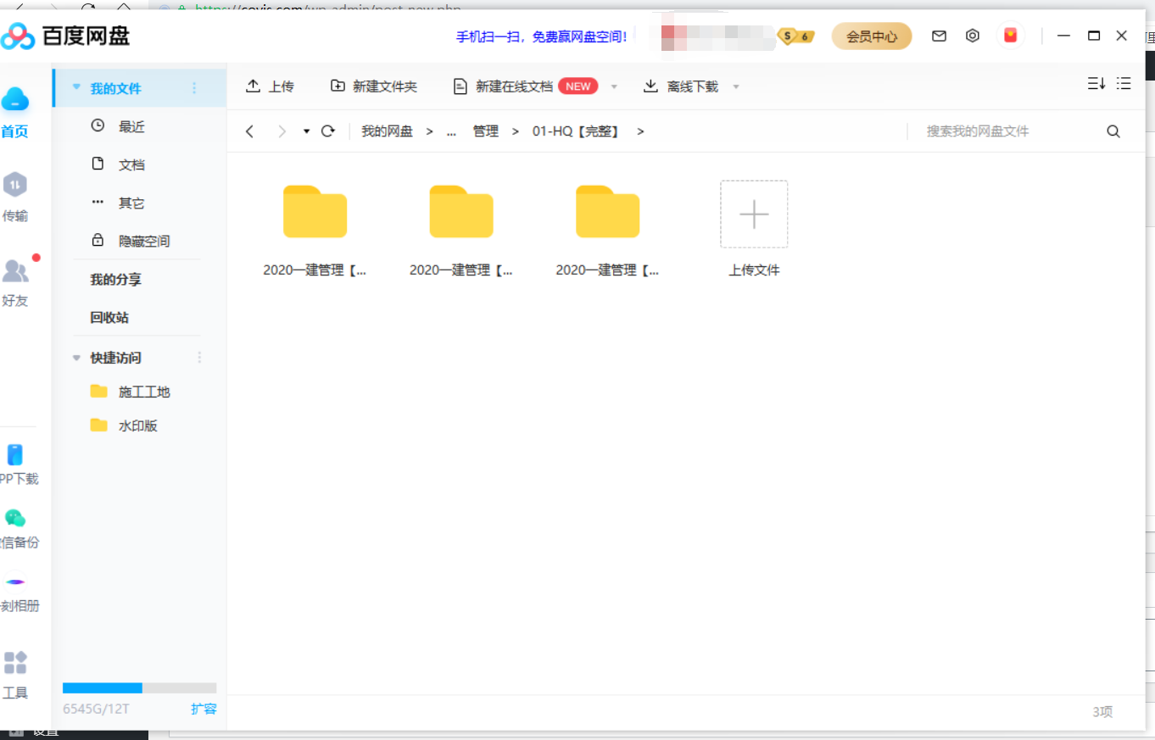Open navigation history dropdown triangle

306,131
